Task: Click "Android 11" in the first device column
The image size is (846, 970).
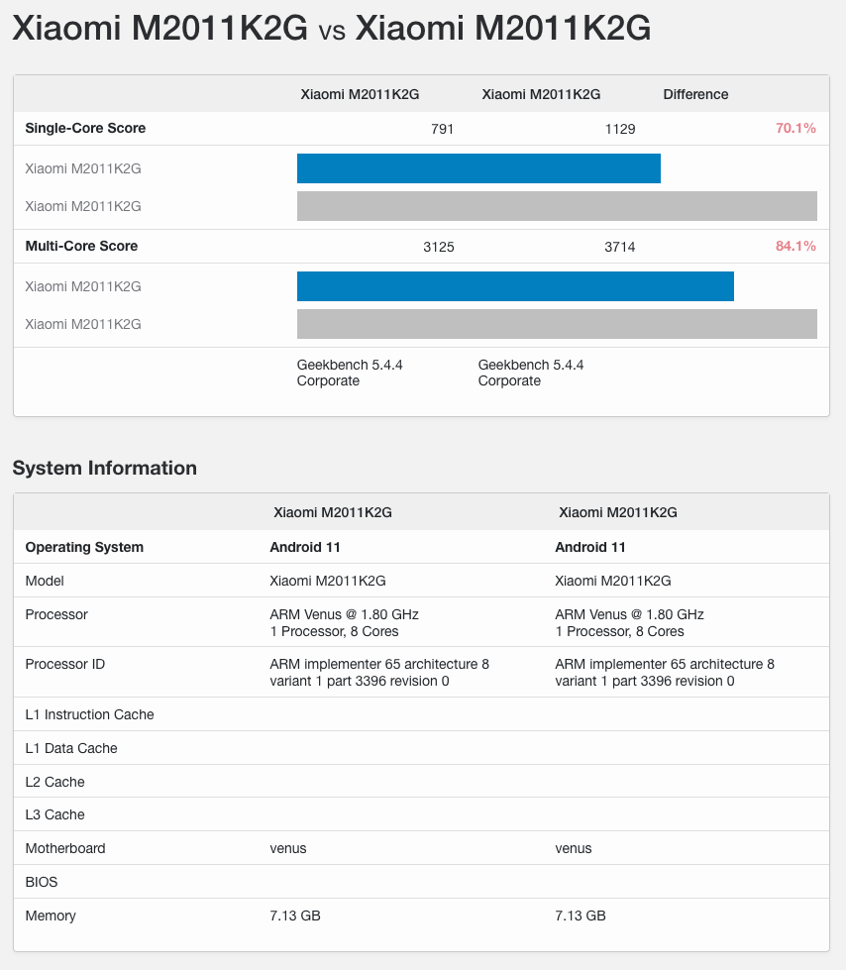Action: click(305, 547)
